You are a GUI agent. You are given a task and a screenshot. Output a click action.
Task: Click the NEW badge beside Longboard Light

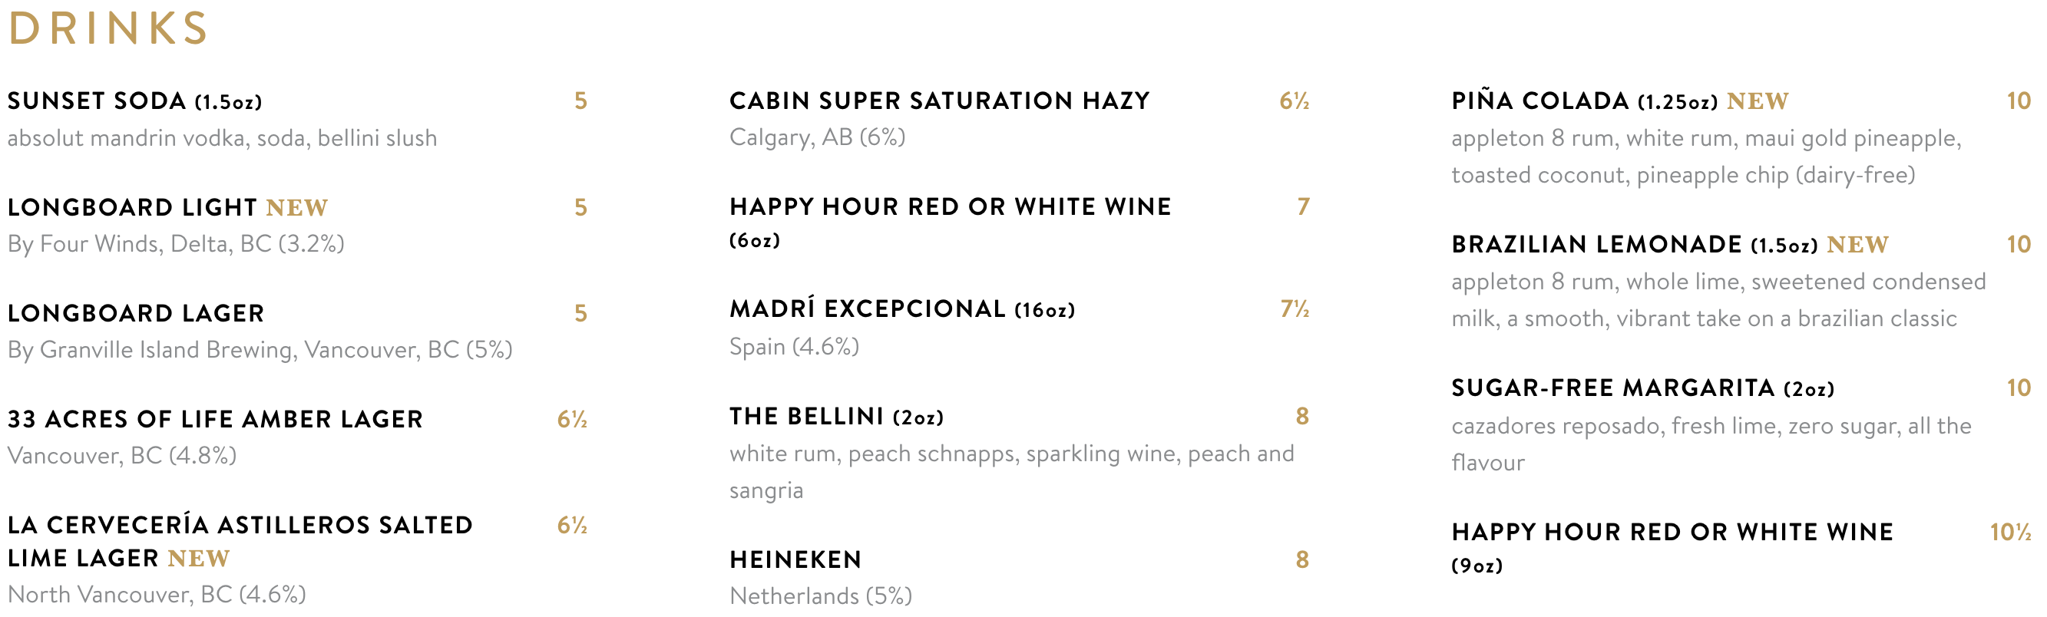(296, 208)
